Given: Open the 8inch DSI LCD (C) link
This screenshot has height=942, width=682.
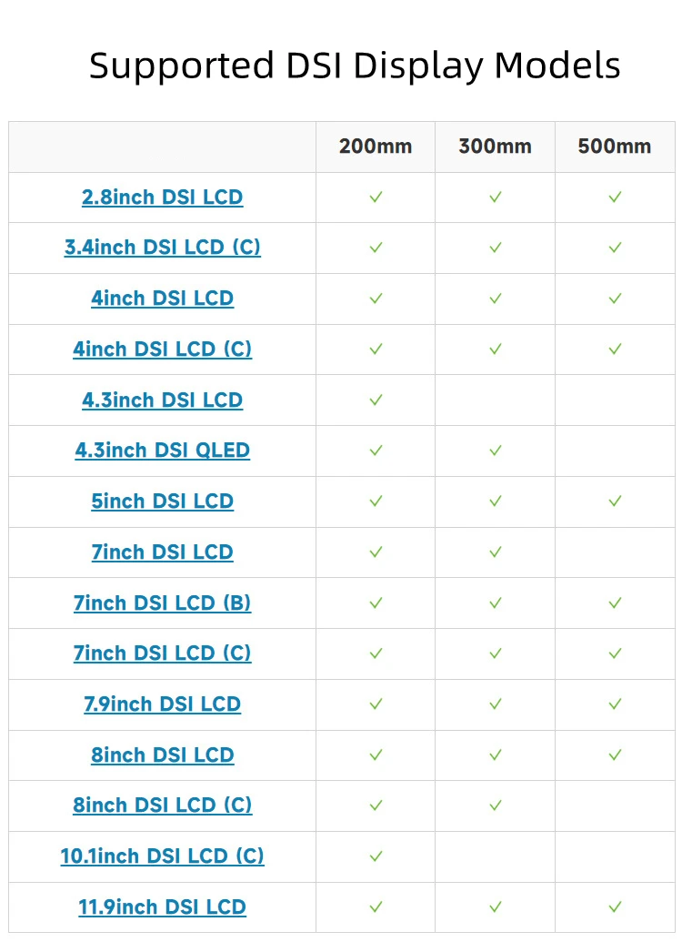Looking at the screenshot, I should pyautogui.click(x=162, y=805).
